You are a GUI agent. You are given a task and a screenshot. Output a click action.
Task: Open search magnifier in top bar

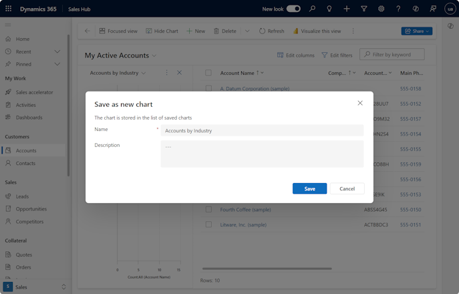[x=312, y=9]
